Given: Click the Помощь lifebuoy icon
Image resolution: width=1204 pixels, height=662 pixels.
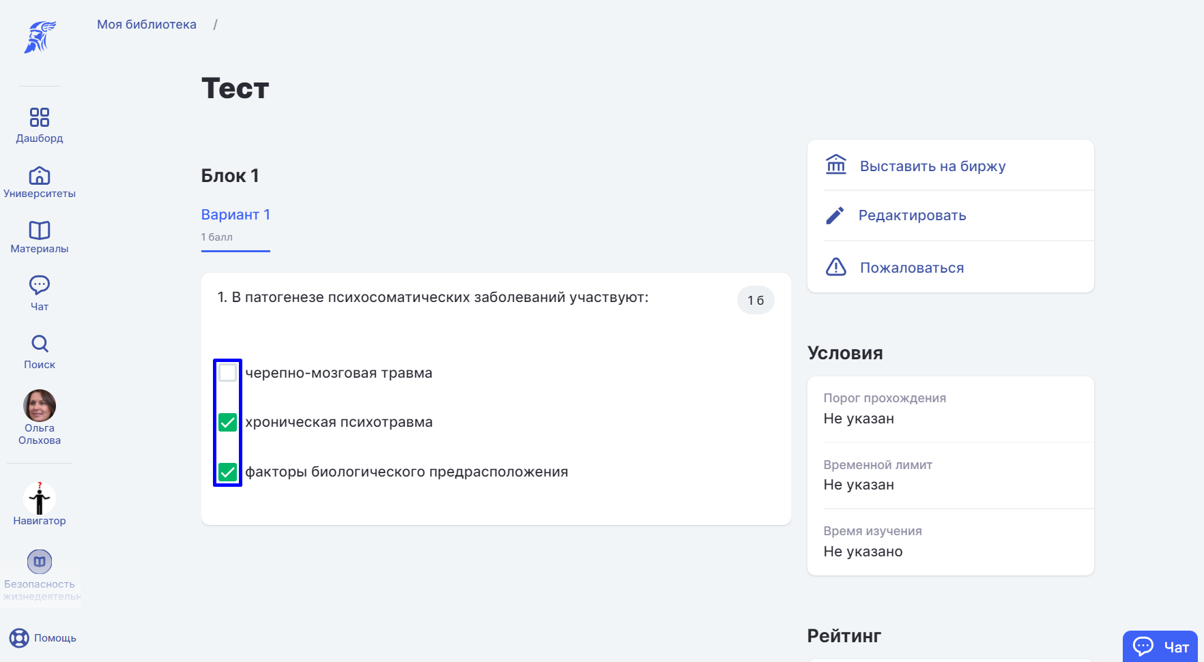Looking at the screenshot, I should pos(19,638).
